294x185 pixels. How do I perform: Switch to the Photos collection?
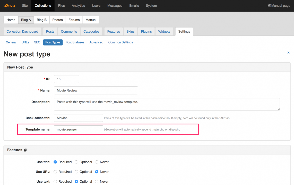coord(58,20)
